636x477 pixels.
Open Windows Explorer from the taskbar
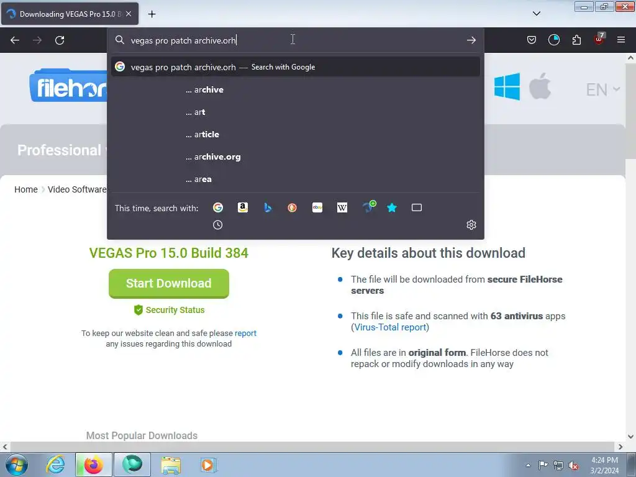171,465
